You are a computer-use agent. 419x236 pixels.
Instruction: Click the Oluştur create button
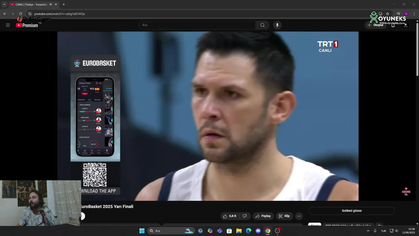click(375, 25)
